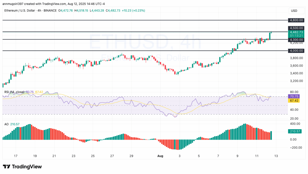This screenshot has width=308, height=174.
Task: Click the AO 400.00 scale value
Action: click(x=295, y=124)
